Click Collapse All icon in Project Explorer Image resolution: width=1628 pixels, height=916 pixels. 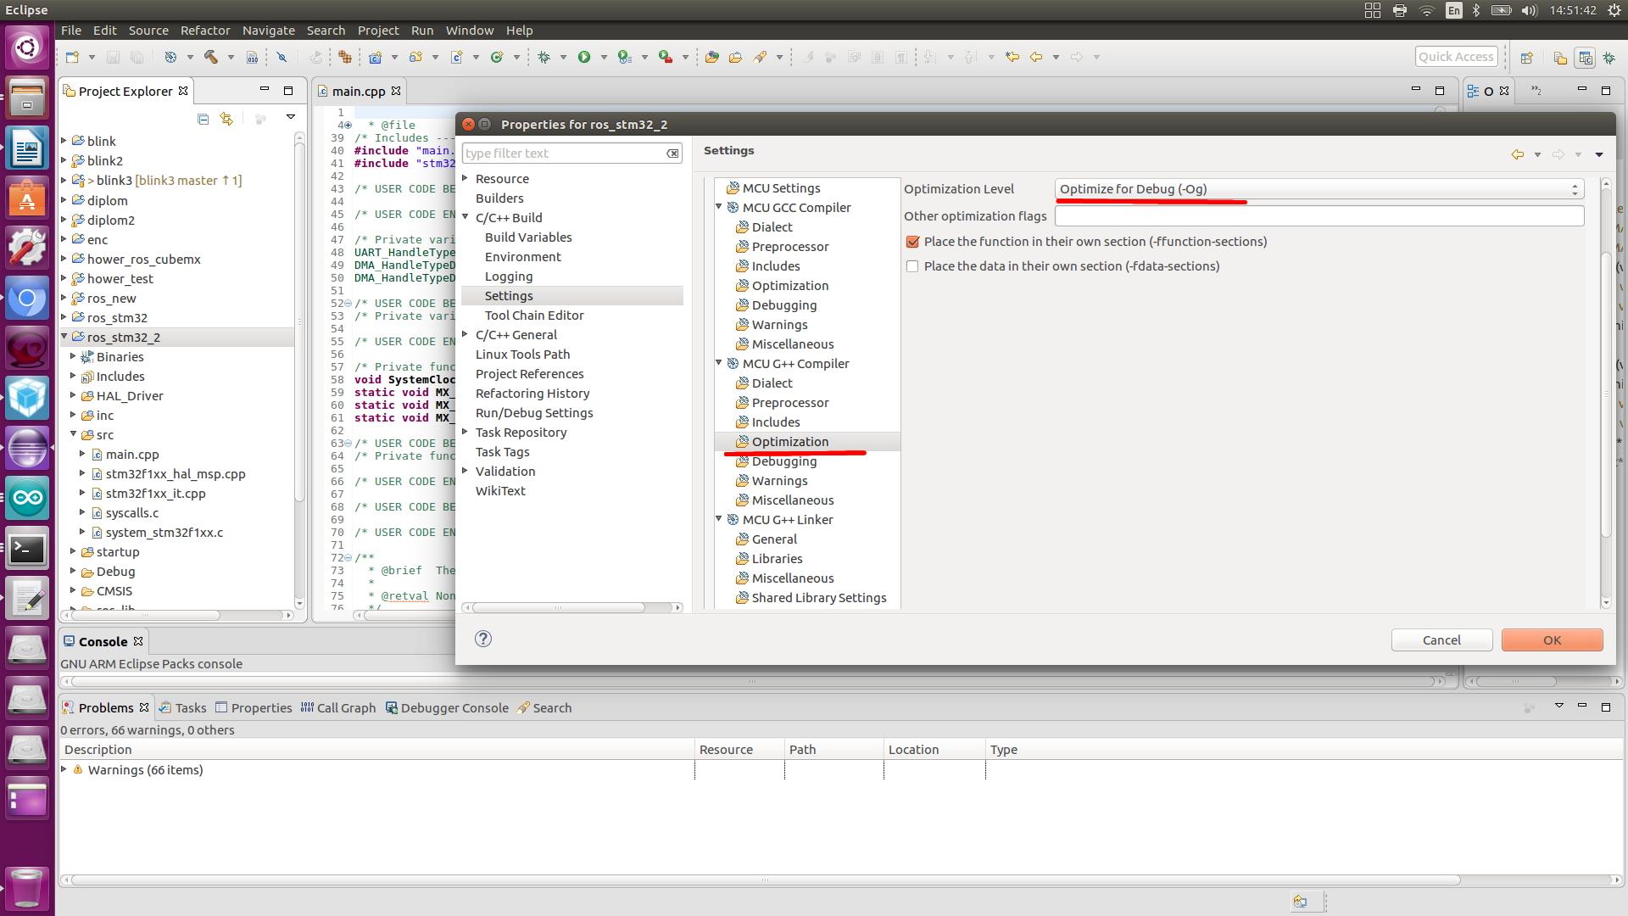pyautogui.click(x=203, y=119)
